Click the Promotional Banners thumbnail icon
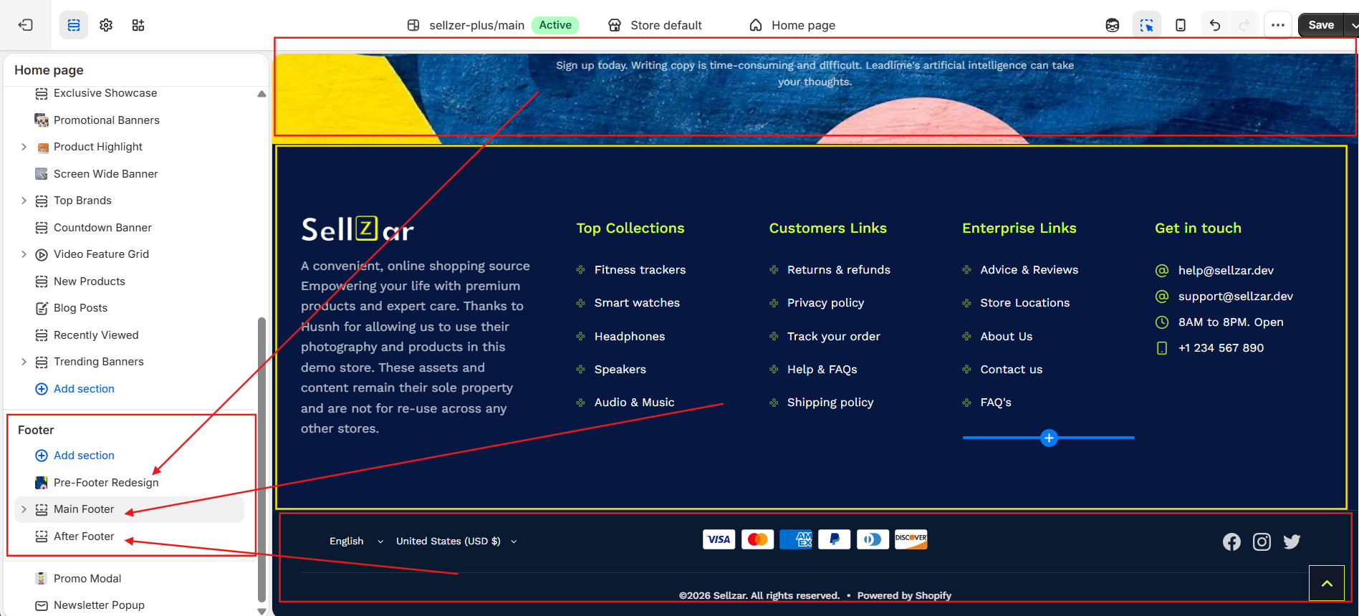 (42, 120)
